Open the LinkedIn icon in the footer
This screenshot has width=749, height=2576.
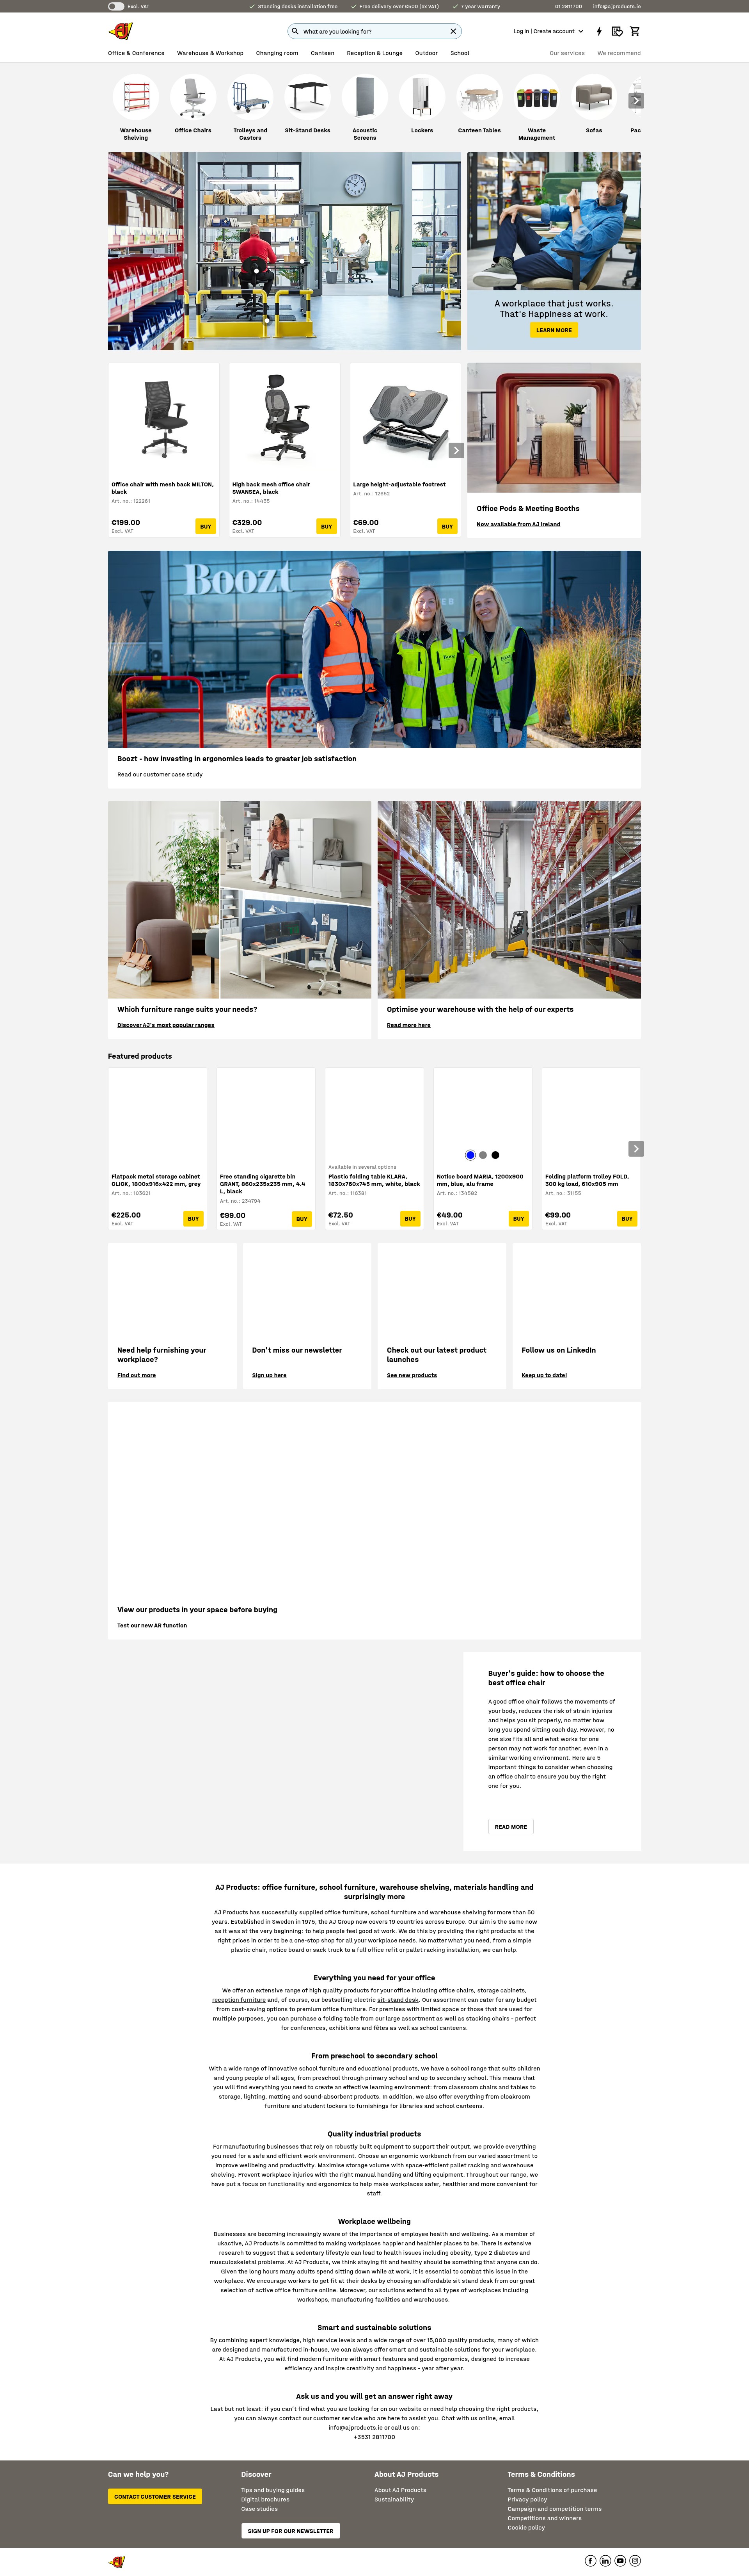click(x=605, y=2561)
